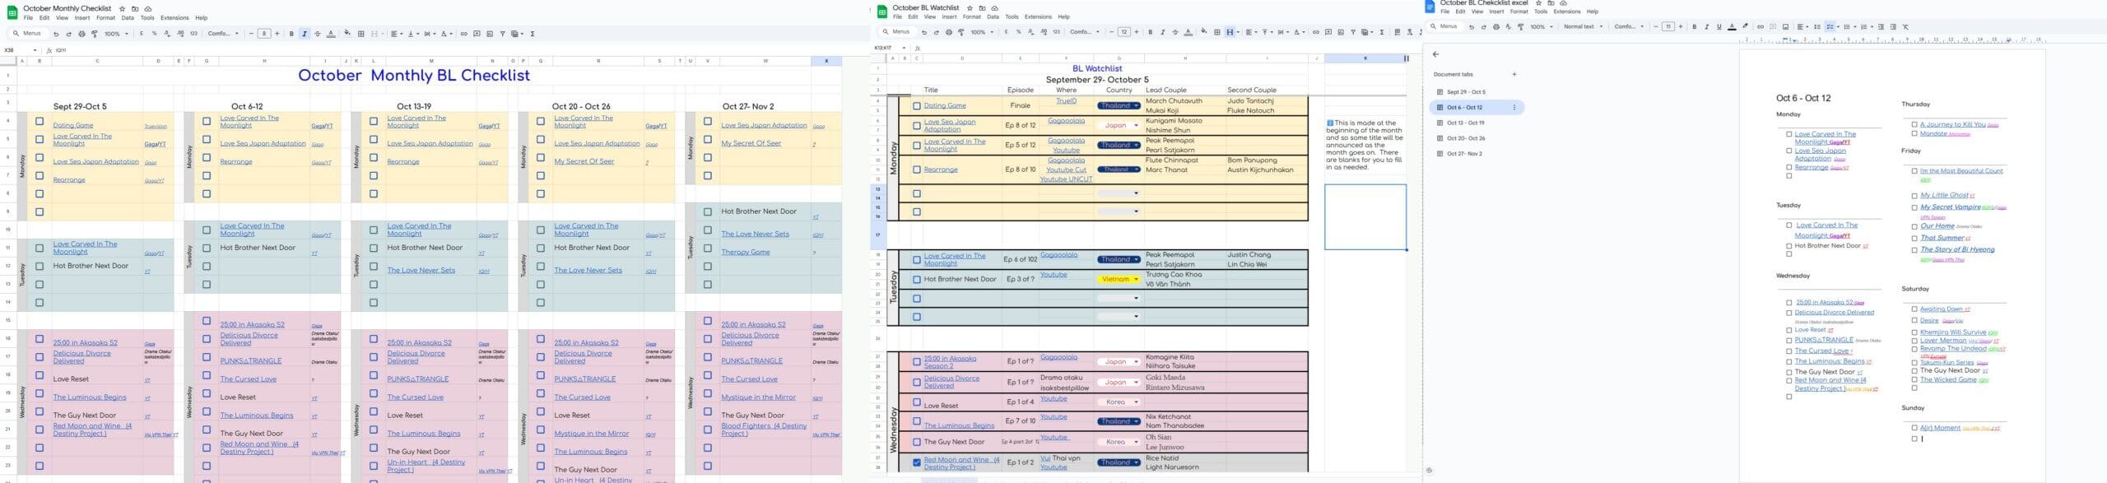The height and width of the screenshot is (483, 2107).
Task: Switch to the Oct 13 - Oct 19 document tab
Action: click(1466, 123)
